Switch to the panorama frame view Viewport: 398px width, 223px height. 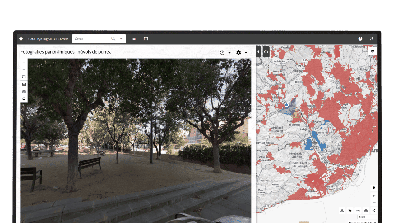point(146,39)
